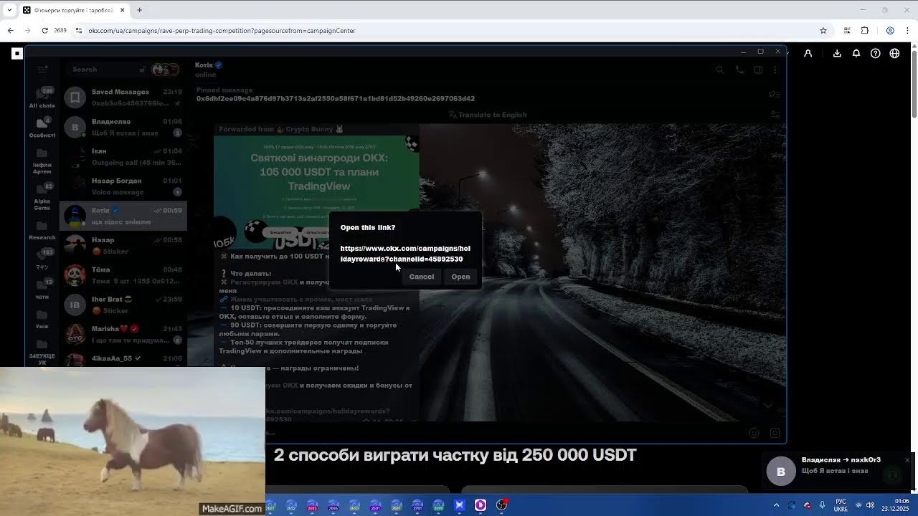This screenshot has width=918, height=516.
Task: Open pinned messages list icon
Action: pyautogui.click(x=774, y=94)
